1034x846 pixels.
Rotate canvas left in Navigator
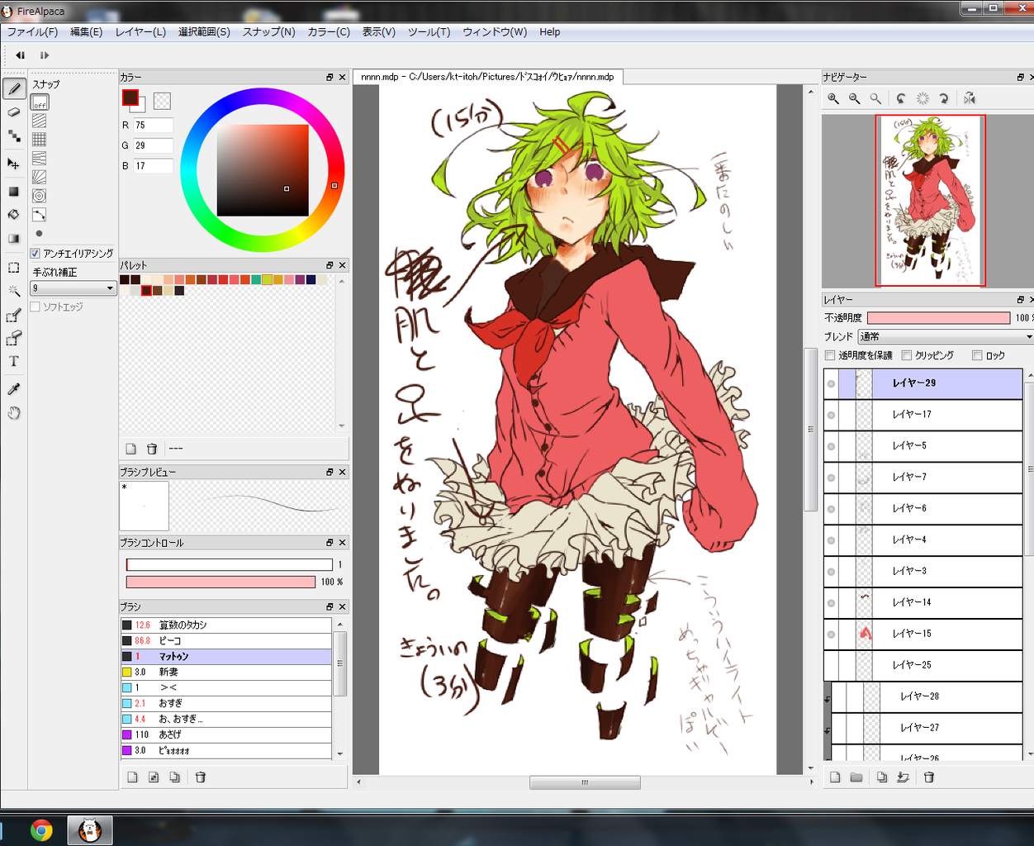coord(901,98)
